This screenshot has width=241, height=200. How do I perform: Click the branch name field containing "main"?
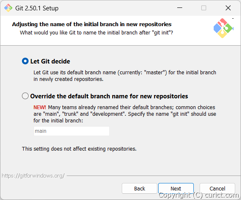pyautogui.click(x=72, y=131)
